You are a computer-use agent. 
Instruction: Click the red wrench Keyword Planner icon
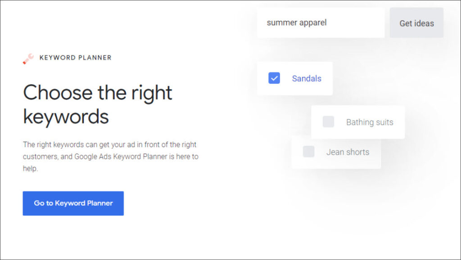(x=28, y=59)
